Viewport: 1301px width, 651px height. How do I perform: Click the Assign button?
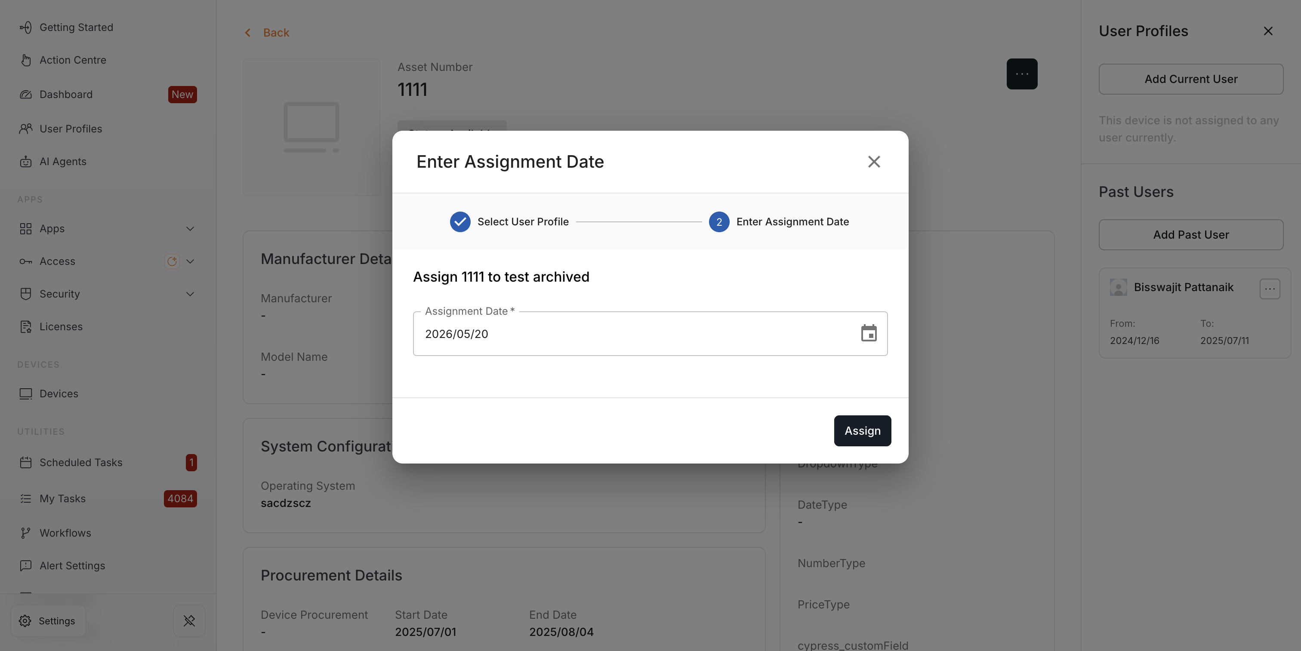(862, 430)
